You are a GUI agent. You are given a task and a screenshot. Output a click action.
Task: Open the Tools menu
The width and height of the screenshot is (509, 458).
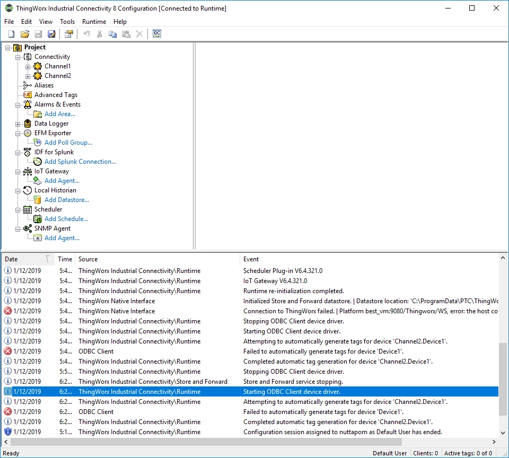coord(67,21)
